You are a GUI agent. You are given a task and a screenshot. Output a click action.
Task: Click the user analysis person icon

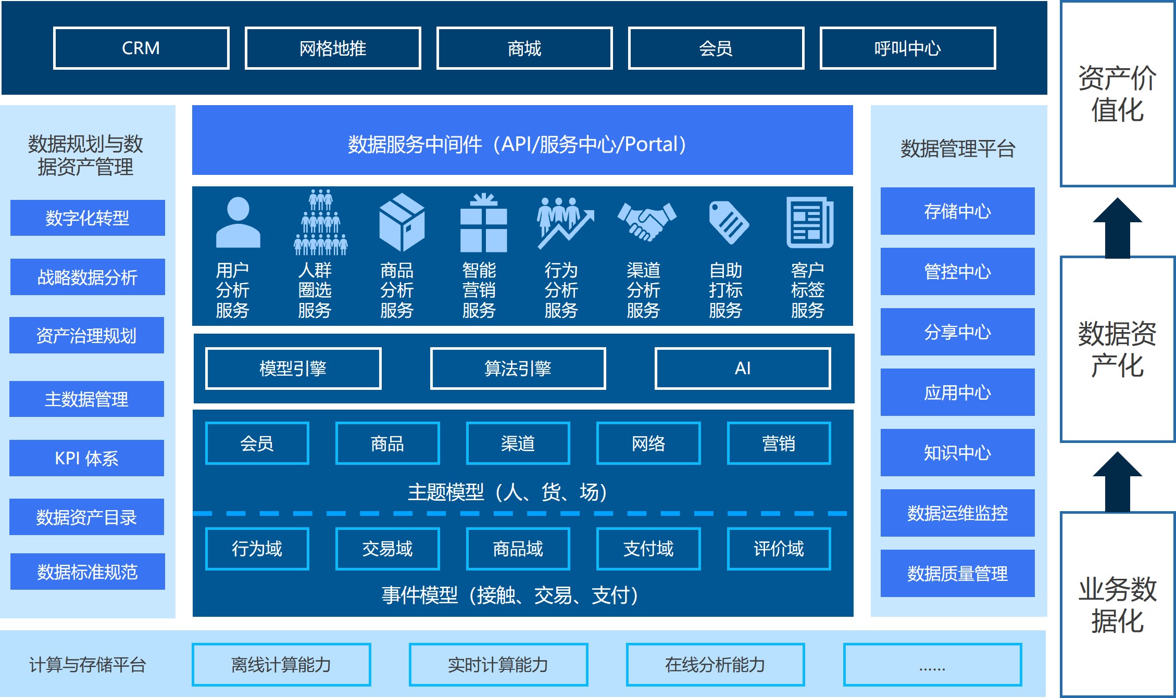click(238, 222)
